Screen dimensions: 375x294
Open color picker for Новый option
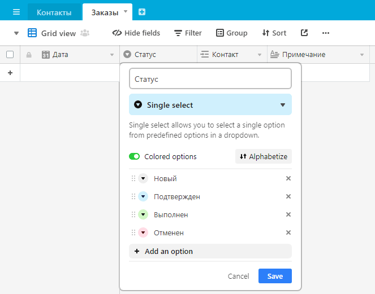click(x=143, y=178)
